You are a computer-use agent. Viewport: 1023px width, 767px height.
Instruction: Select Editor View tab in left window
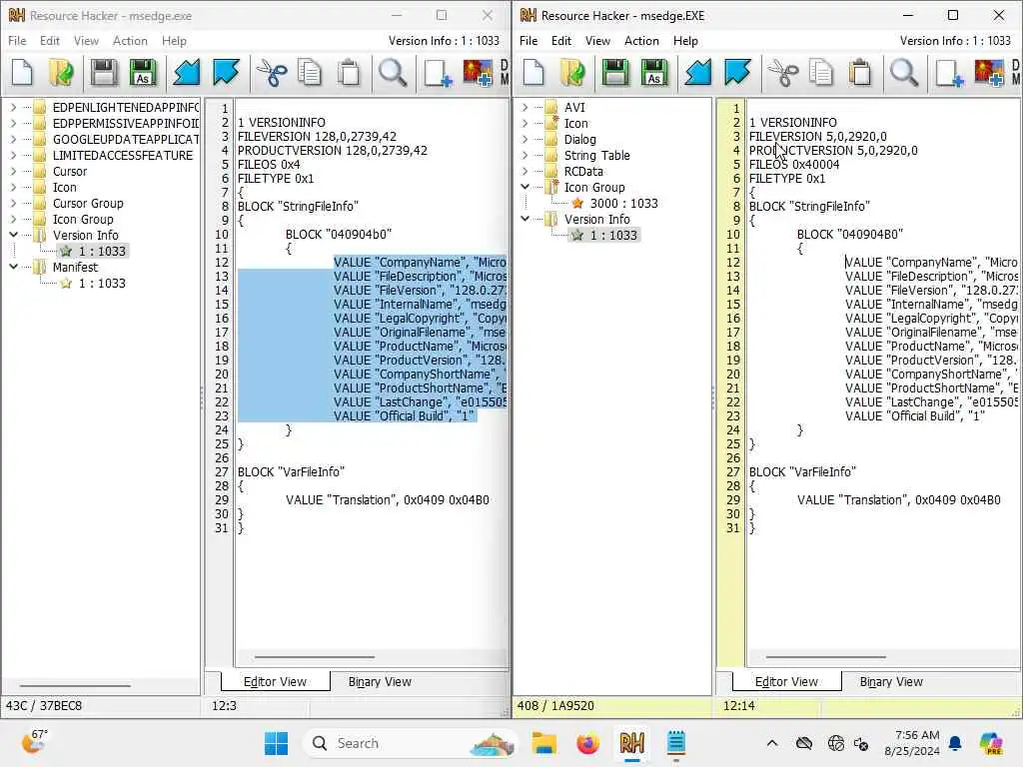[x=275, y=681]
